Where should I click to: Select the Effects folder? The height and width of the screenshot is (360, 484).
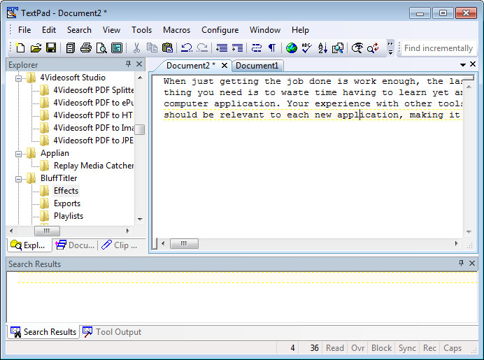point(66,191)
